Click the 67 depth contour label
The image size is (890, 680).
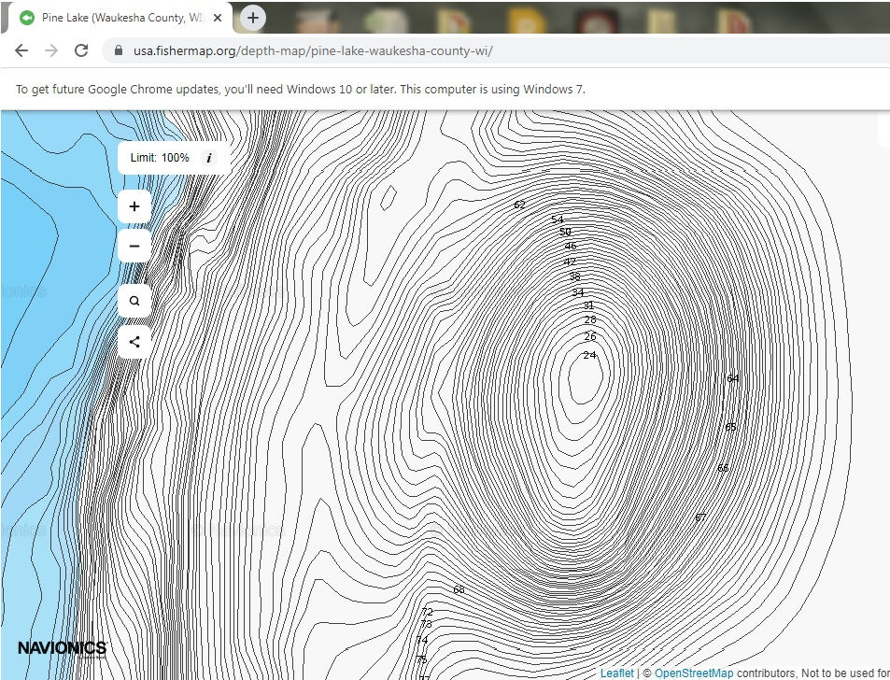(x=700, y=517)
